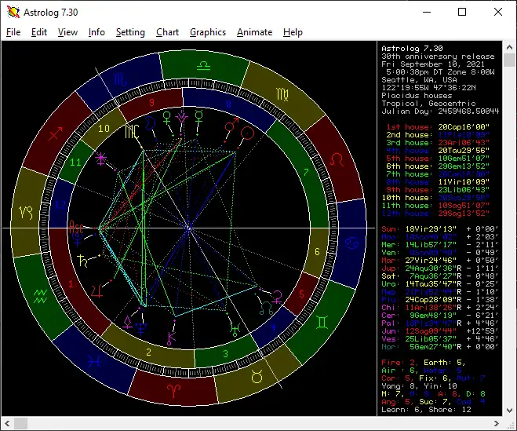Open the Animate menu
Viewport: 517px width, 431px height.
click(x=254, y=32)
